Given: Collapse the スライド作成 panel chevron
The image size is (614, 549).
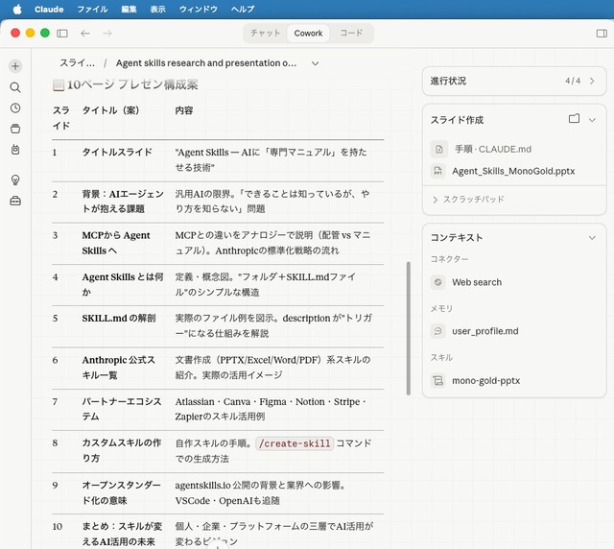Looking at the screenshot, I should pos(592,120).
